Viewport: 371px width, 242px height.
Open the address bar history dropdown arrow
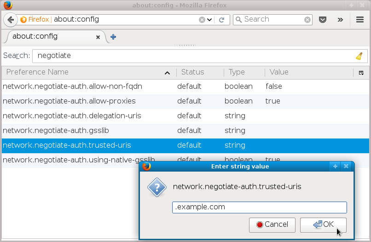coord(209,20)
